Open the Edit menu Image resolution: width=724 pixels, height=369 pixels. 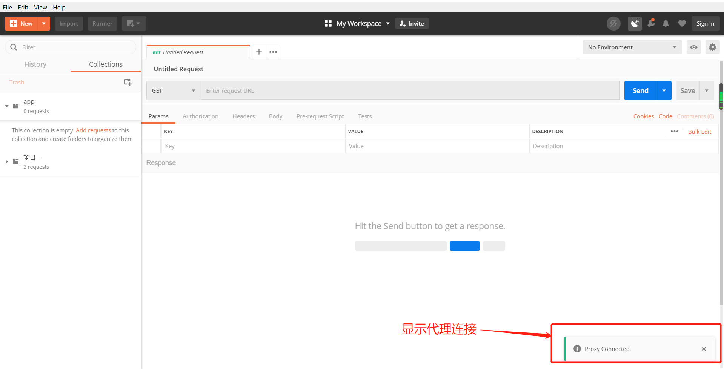click(23, 7)
